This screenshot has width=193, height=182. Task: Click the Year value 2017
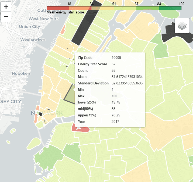click(x=115, y=122)
